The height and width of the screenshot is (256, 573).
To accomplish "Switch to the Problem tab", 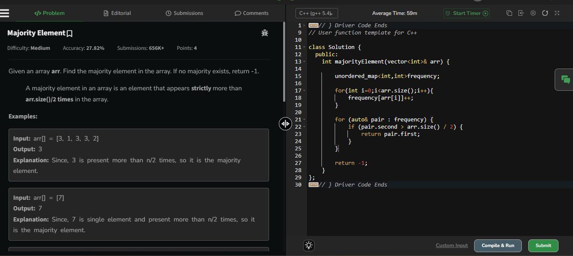I will [x=50, y=13].
